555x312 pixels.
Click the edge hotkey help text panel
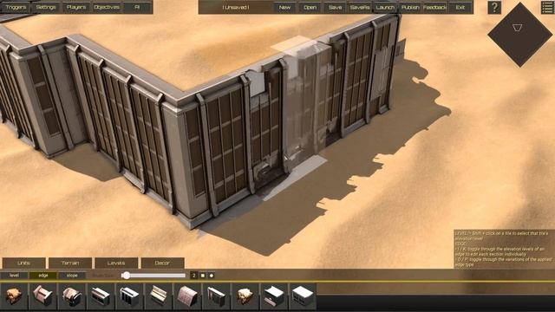coord(504,249)
